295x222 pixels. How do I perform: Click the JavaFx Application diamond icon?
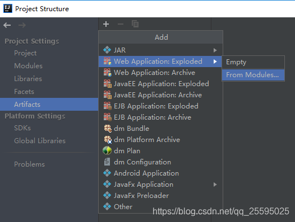(107, 185)
